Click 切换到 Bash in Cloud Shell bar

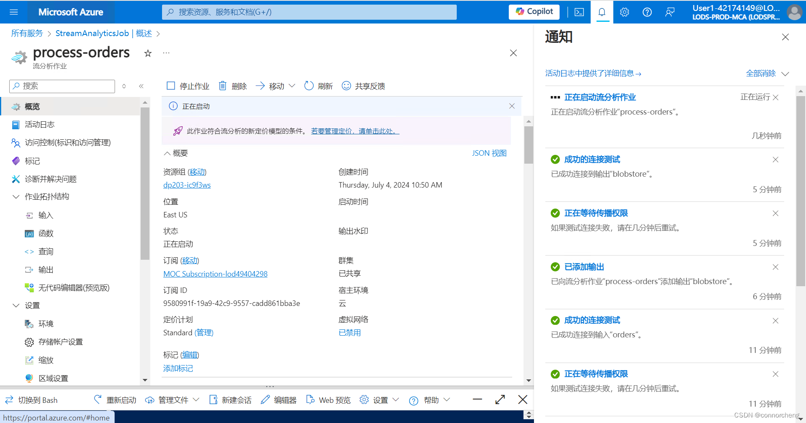click(x=31, y=400)
